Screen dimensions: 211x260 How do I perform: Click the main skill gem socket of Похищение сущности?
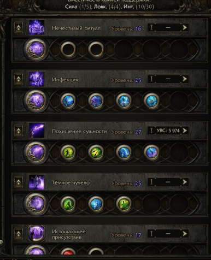pos(36,152)
